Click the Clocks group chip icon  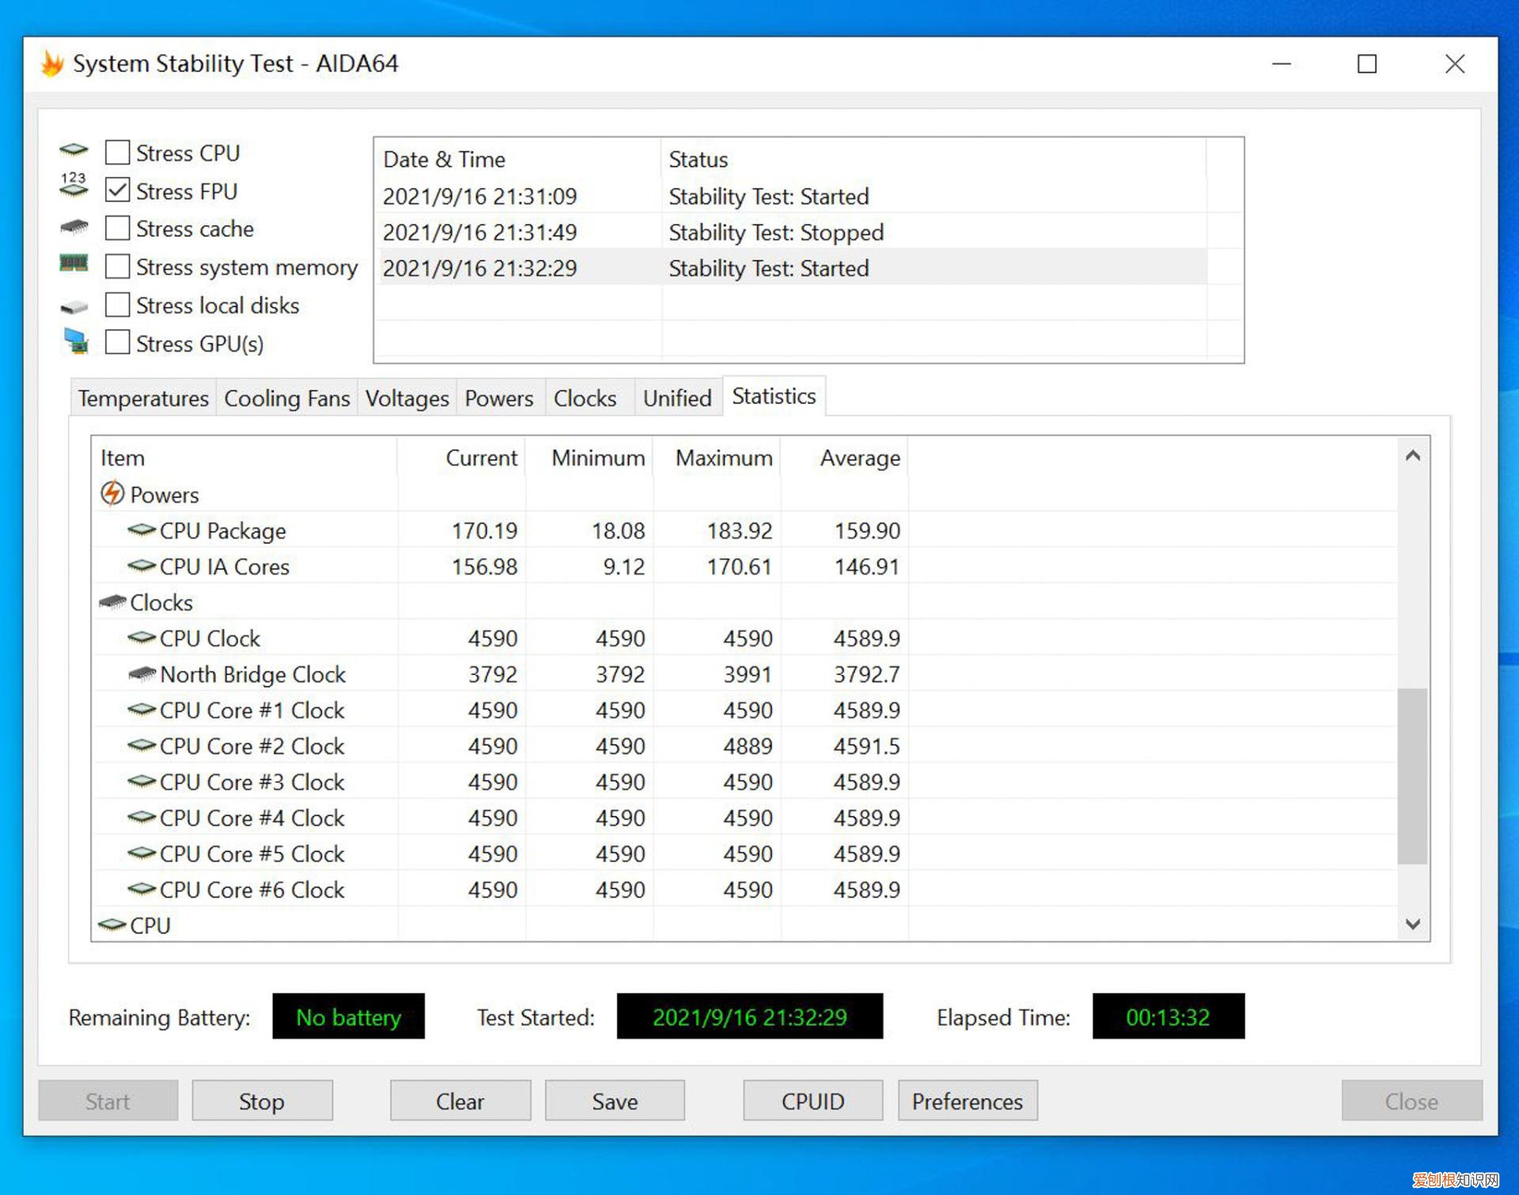click(x=112, y=602)
